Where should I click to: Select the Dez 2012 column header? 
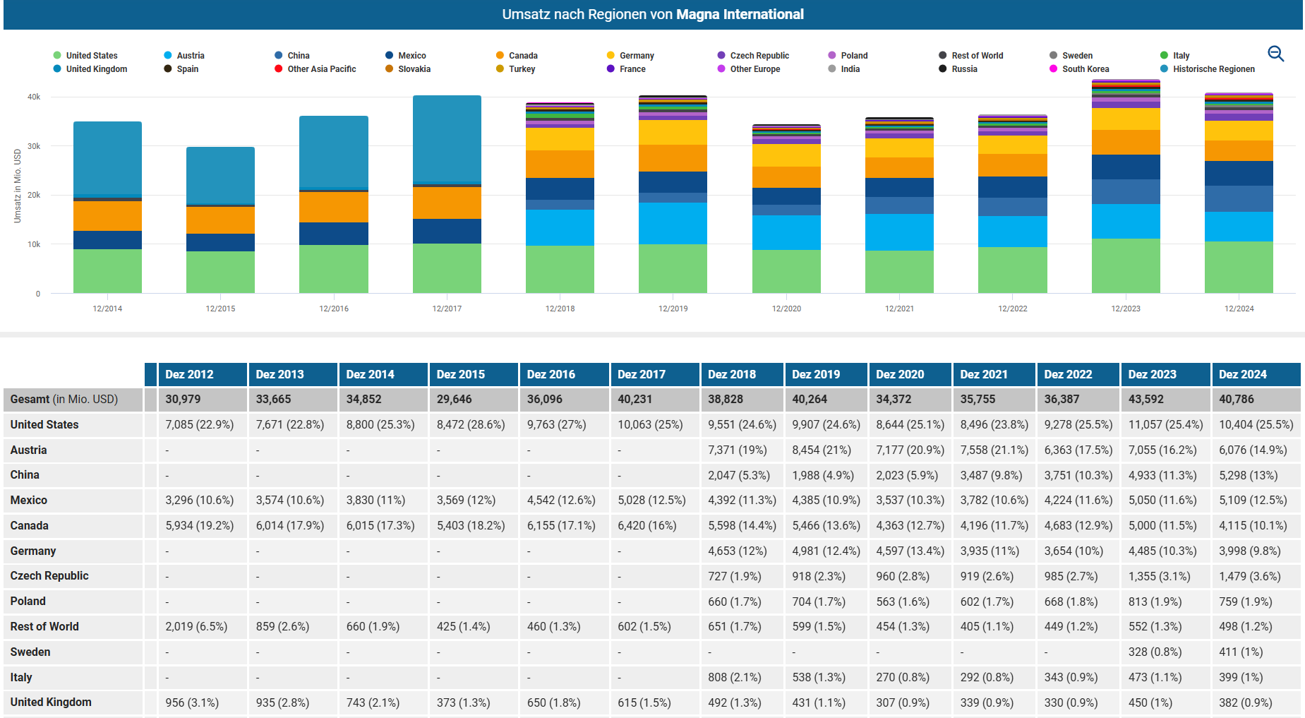pos(189,374)
